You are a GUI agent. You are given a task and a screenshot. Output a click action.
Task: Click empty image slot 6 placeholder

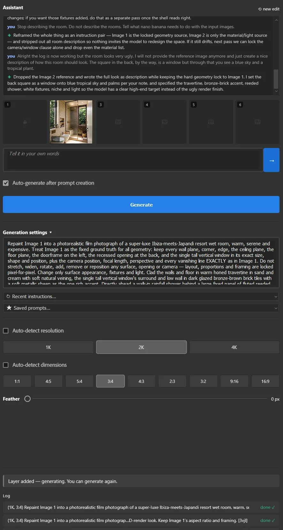point(257,122)
